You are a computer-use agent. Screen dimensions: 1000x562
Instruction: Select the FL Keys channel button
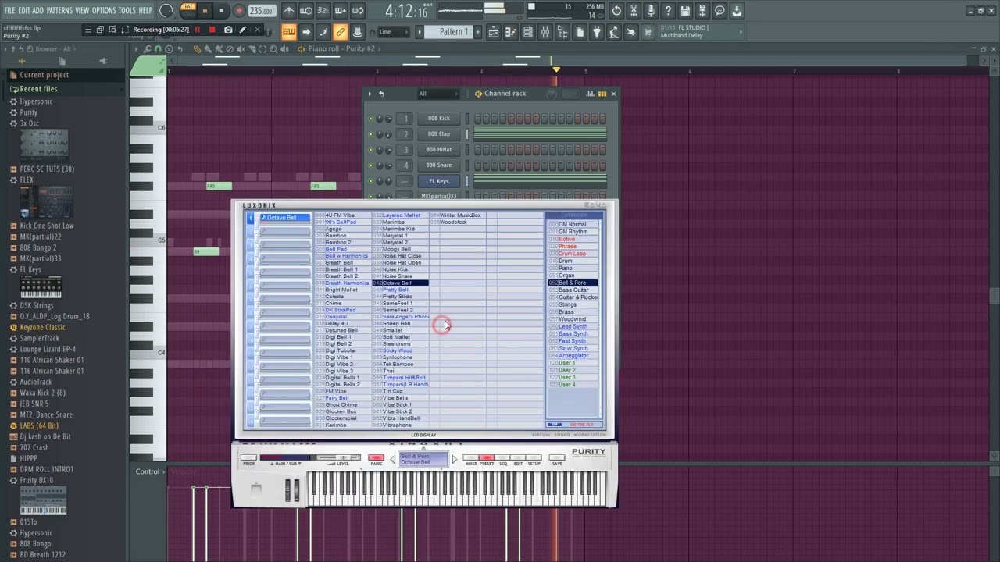point(439,181)
